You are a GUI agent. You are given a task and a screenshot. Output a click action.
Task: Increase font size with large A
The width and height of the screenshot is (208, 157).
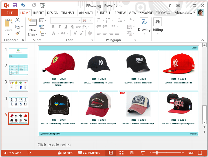click(x=75, y=33)
